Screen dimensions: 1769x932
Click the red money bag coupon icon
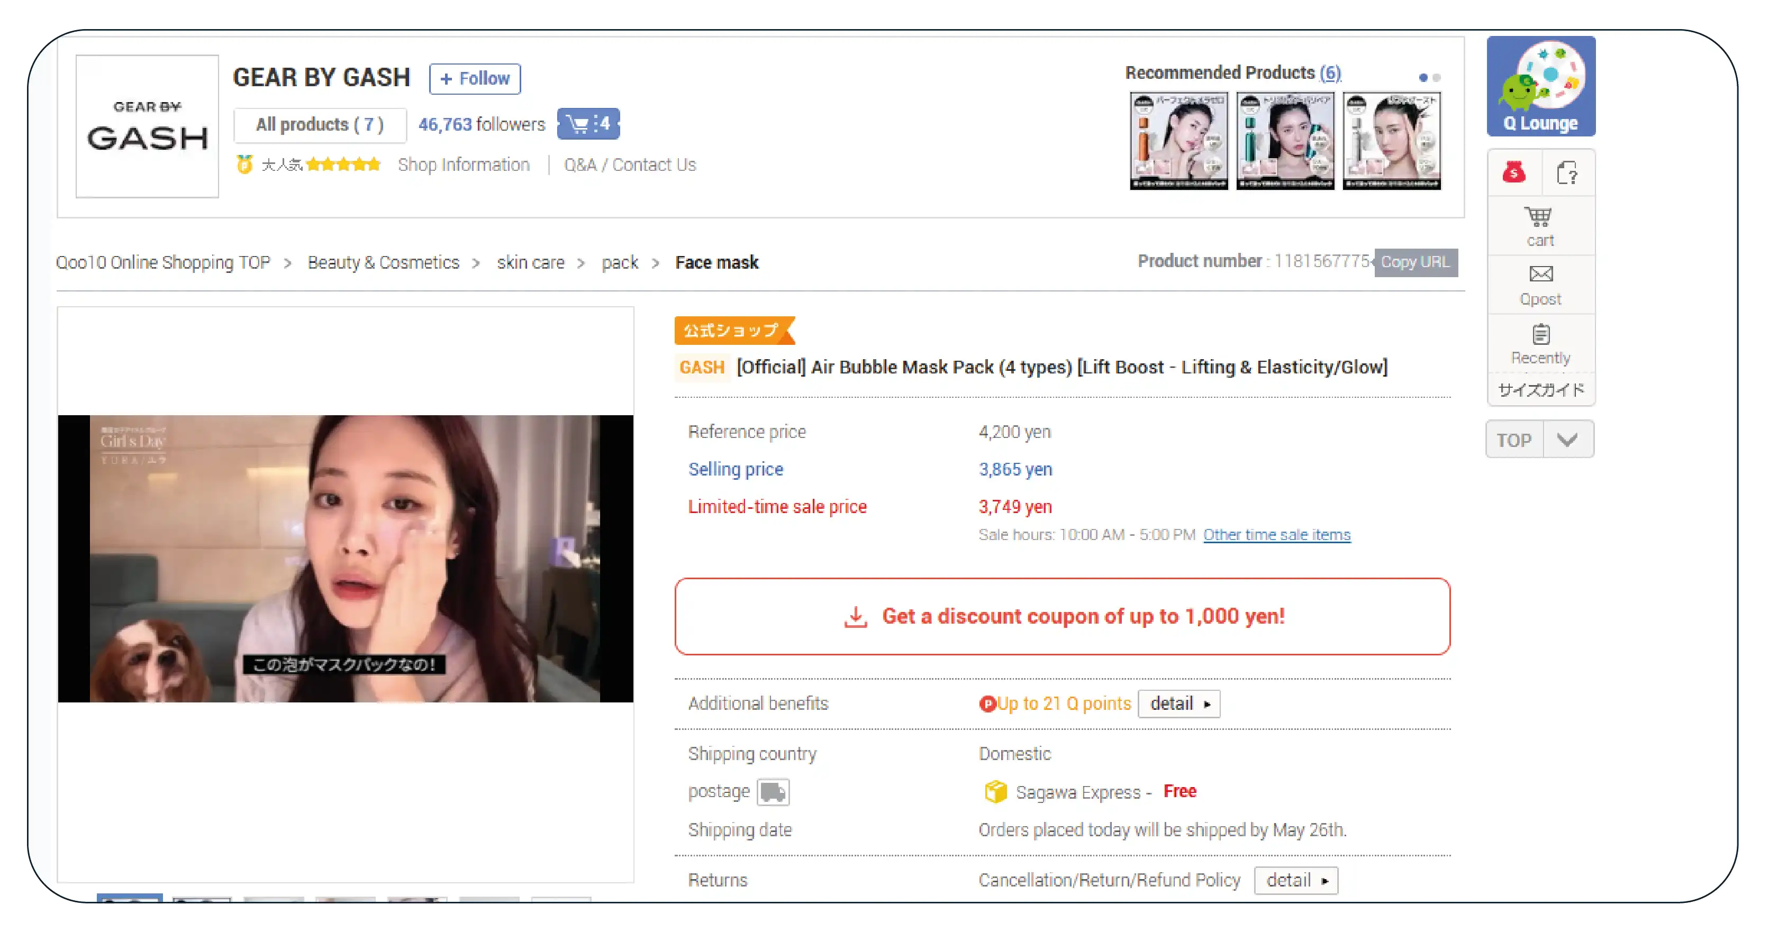pos(1513,172)
